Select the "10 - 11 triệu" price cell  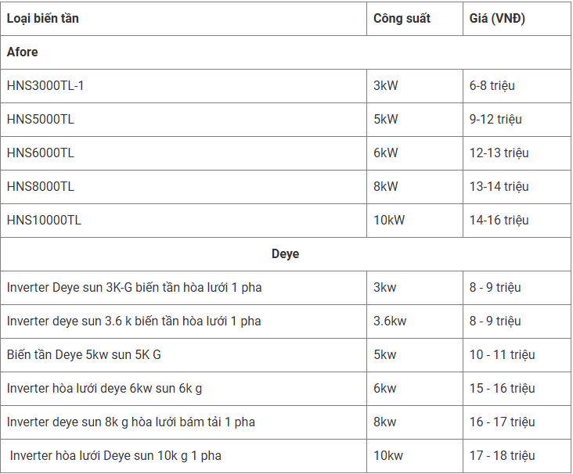[x=502, y=355]
